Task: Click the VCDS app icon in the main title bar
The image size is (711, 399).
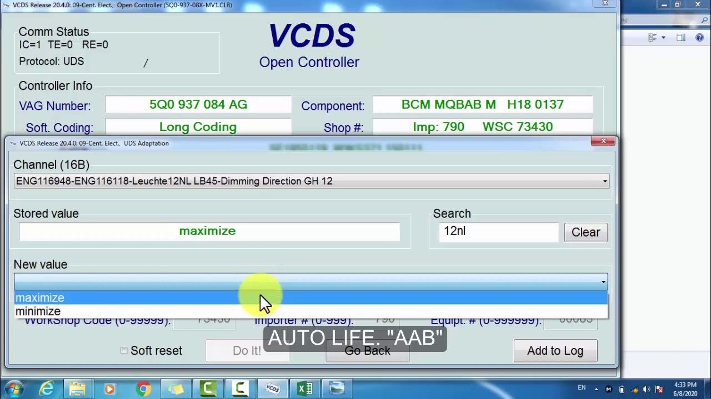Action: tap(6, 5)
